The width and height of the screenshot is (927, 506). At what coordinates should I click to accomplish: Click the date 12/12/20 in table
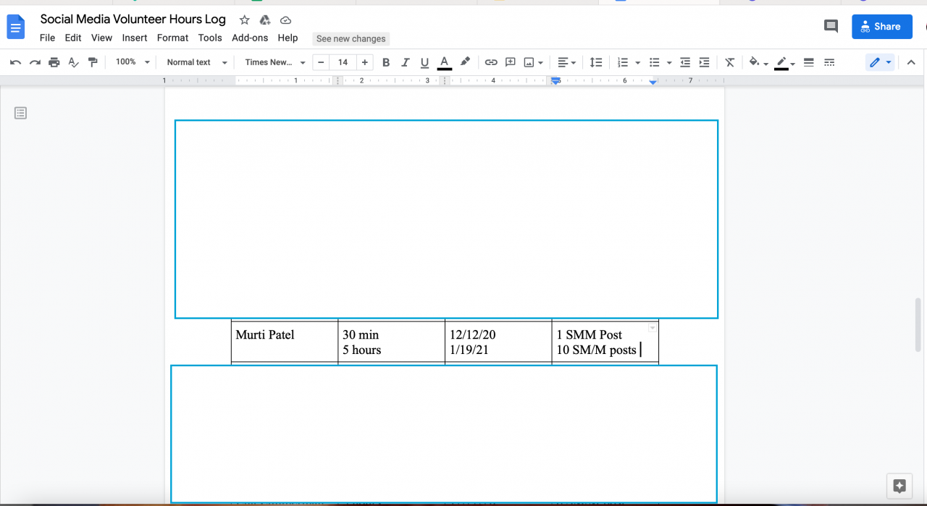pyautogui.click(x=473, y=335)
